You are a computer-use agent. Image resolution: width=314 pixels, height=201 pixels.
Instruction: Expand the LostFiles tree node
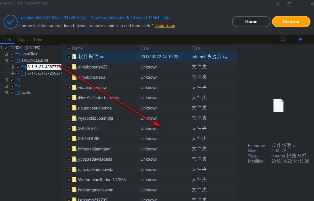point(6,54)
